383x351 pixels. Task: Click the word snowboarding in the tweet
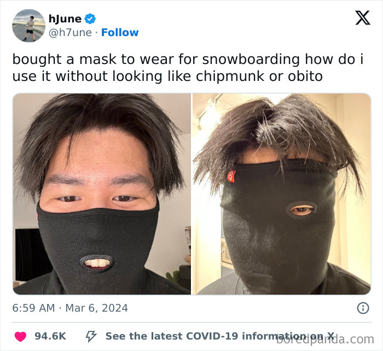click(251, 59)
